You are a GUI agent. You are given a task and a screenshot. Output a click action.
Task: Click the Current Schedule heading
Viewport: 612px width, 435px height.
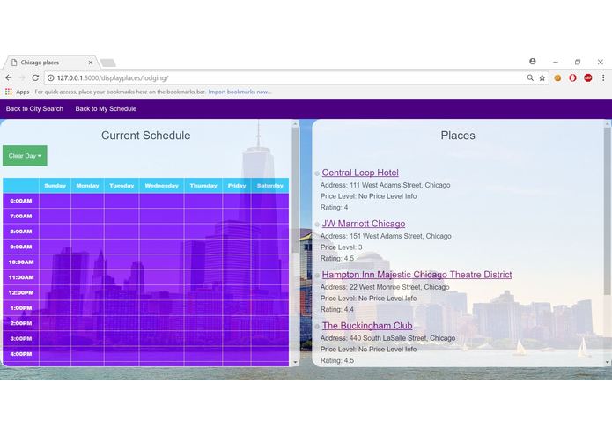coord(146,136)
